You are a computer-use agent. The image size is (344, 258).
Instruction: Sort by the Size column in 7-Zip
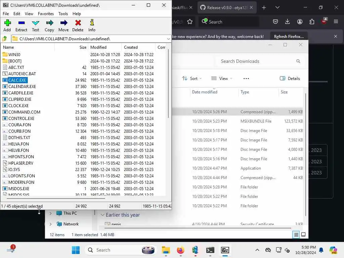coord(71,47)
